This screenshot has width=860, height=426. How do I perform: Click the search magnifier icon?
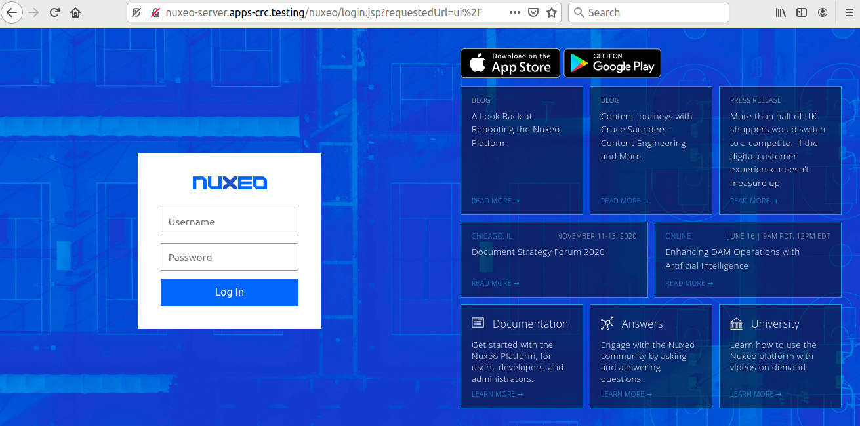coord(579,12)
